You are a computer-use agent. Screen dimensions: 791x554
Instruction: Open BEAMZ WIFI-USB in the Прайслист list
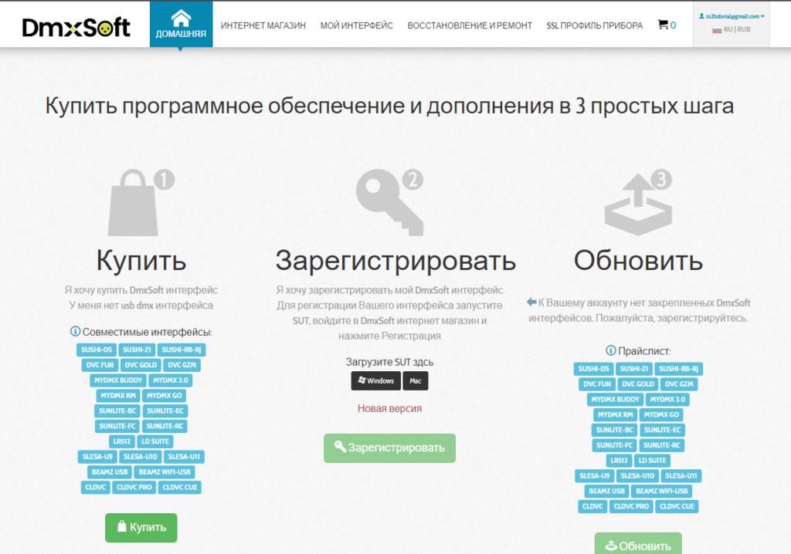662,491
